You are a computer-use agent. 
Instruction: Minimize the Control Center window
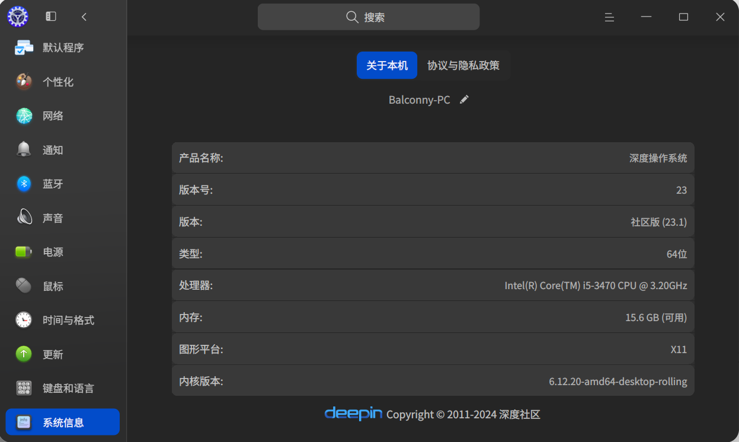pyautogui.click(x=647, y=17)
